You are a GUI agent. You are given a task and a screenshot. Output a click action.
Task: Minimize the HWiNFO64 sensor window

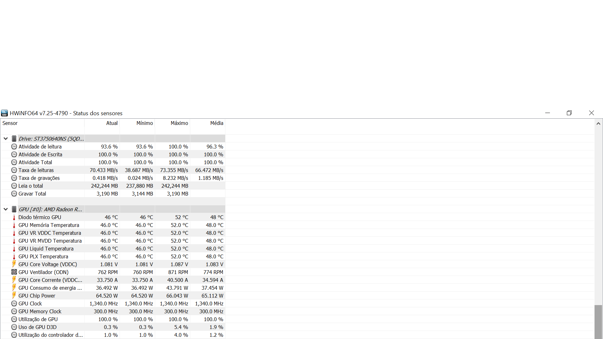(547, 113)
